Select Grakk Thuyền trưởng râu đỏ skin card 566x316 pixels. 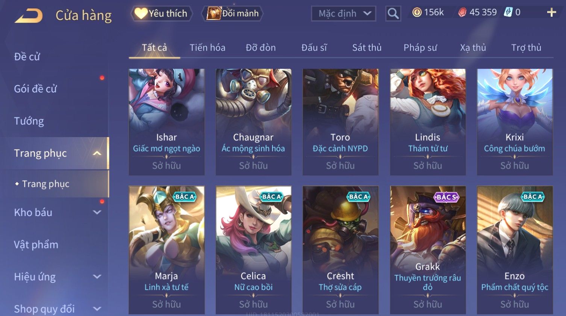[x=428, y=250]
